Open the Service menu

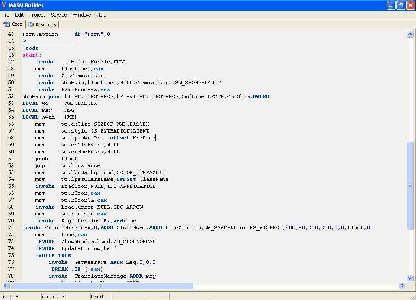coord(58,15)
